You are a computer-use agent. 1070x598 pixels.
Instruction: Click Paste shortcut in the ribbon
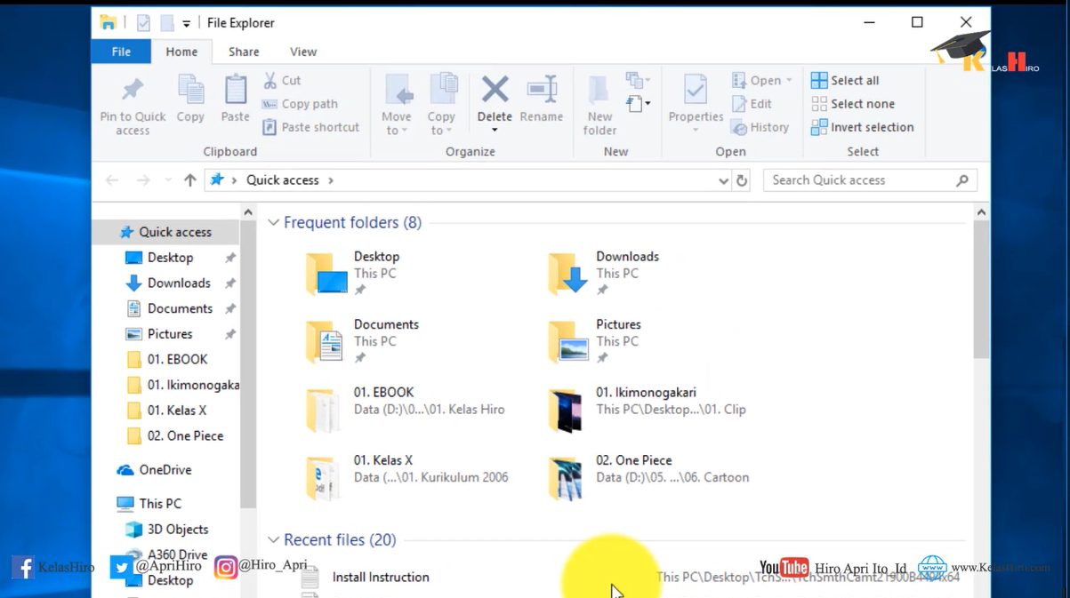310,127
